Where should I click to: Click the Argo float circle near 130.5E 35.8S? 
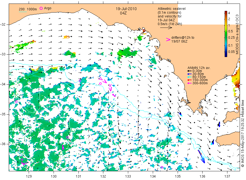(x=67, y=137)
